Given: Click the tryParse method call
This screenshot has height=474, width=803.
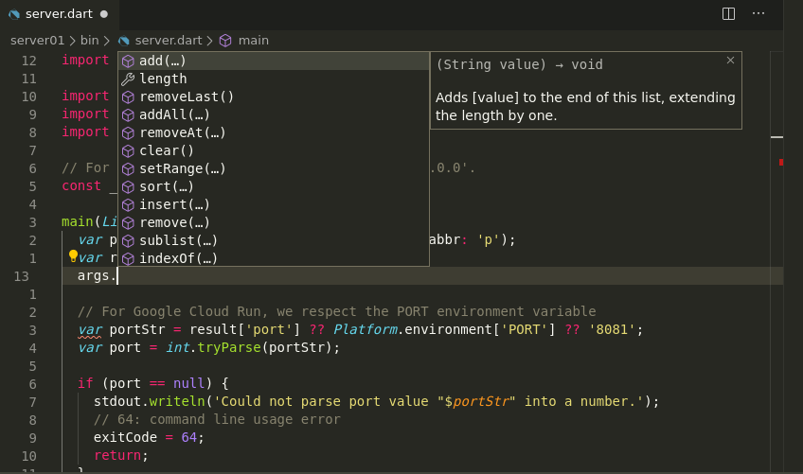Looking at the screenshot, I should click(x=229, y=347).
